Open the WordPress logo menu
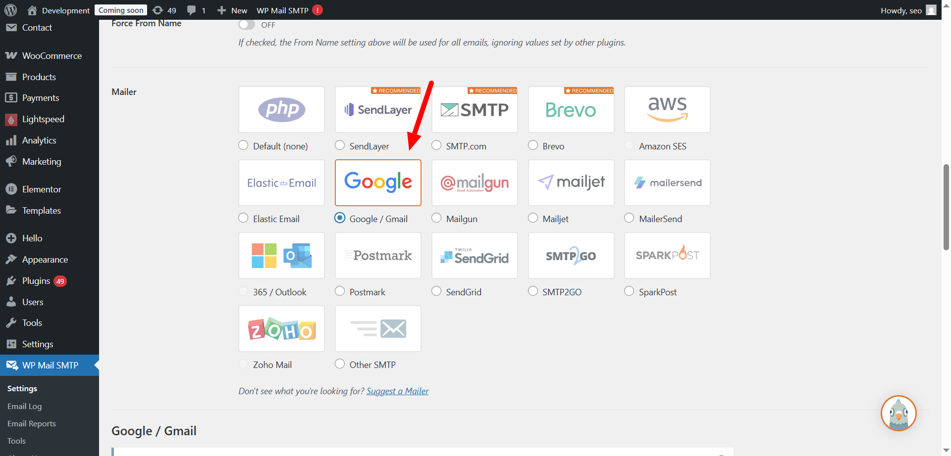 (10, 10)
